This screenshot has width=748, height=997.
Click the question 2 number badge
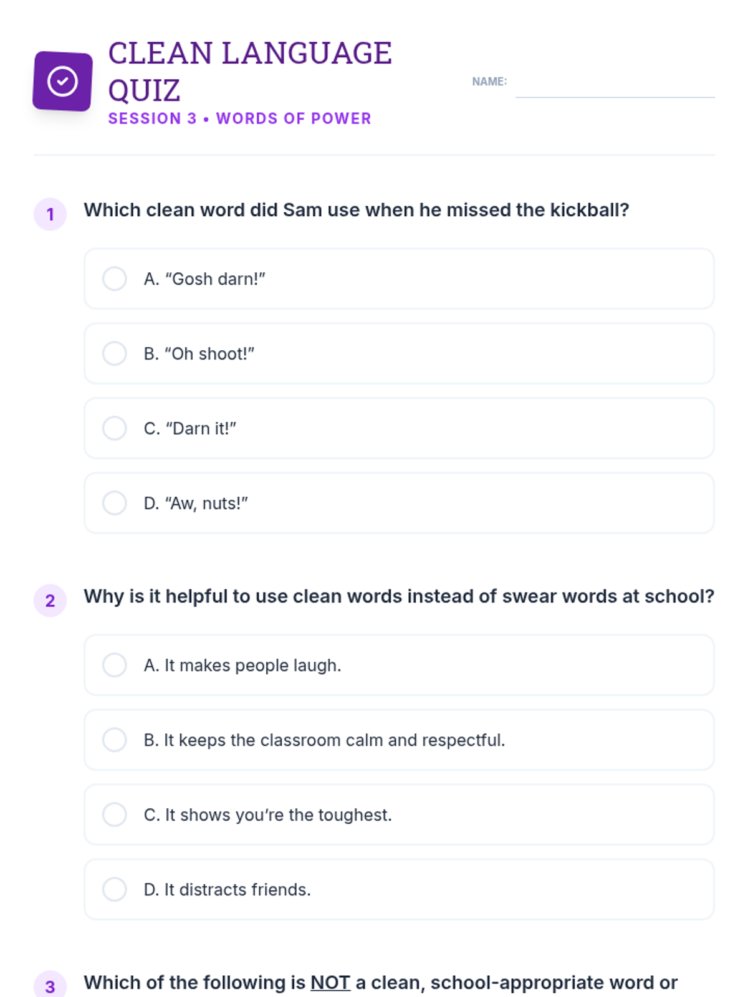[50, 601]
